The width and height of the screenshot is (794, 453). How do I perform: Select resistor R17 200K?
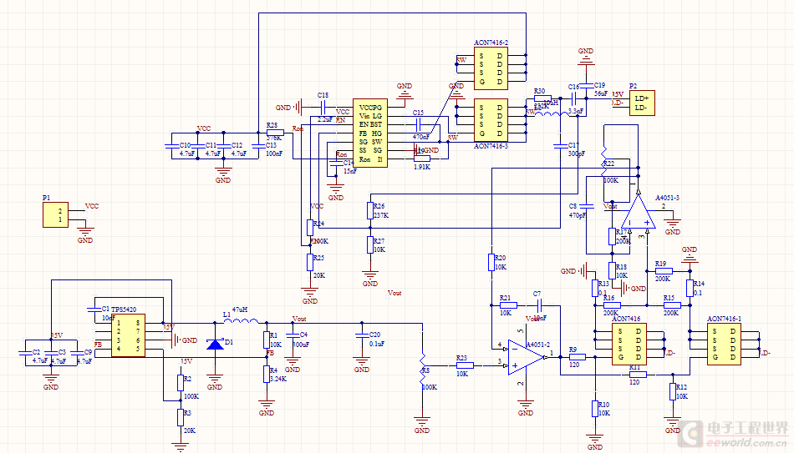pyautogui.click(x=612, y=237)
